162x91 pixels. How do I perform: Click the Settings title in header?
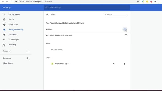[7, 7]
